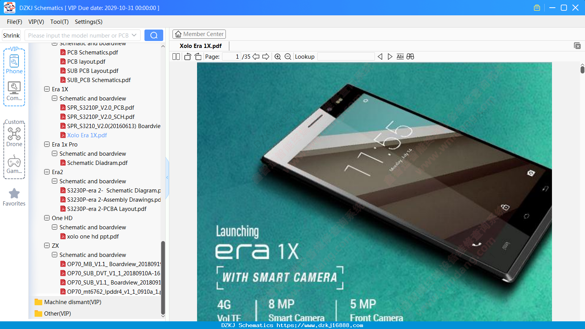Open the VIP(V) menu

tap(36, 22)
